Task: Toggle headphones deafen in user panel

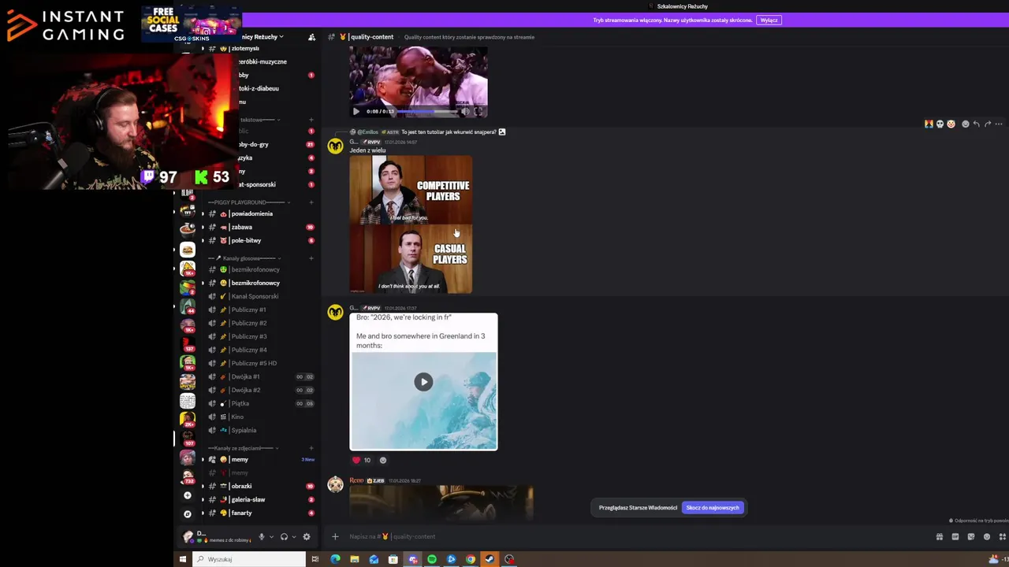Action: [x=284, y=537]
